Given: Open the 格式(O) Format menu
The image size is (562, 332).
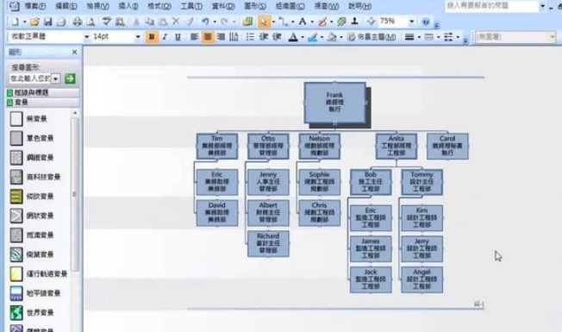Looking at the screenshot, I should click(159, 6).
